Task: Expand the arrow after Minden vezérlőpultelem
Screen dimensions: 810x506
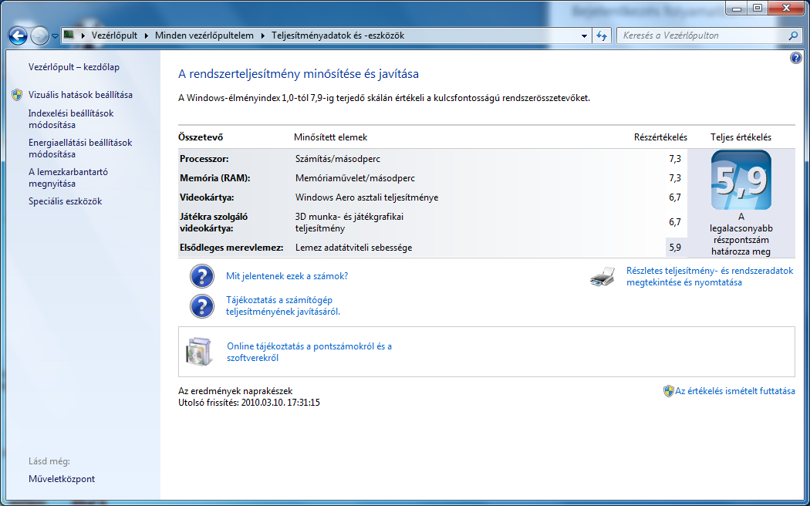Action: 263,35
